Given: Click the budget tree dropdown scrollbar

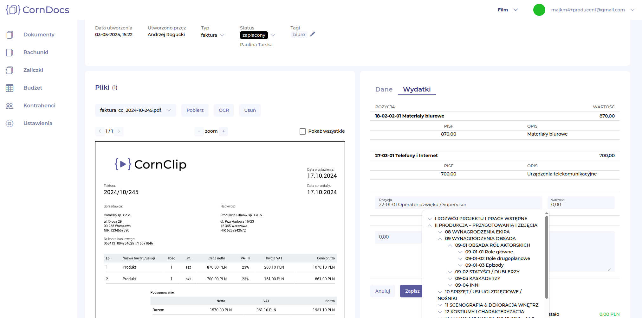Looking at the screenshot, I should pos(547,257).
